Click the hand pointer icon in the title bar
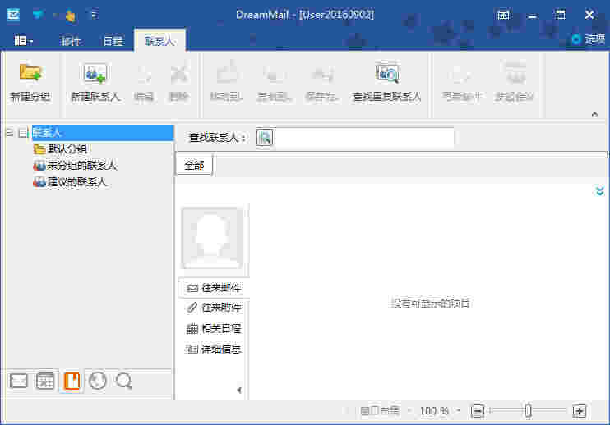 (x=70, y=16)
